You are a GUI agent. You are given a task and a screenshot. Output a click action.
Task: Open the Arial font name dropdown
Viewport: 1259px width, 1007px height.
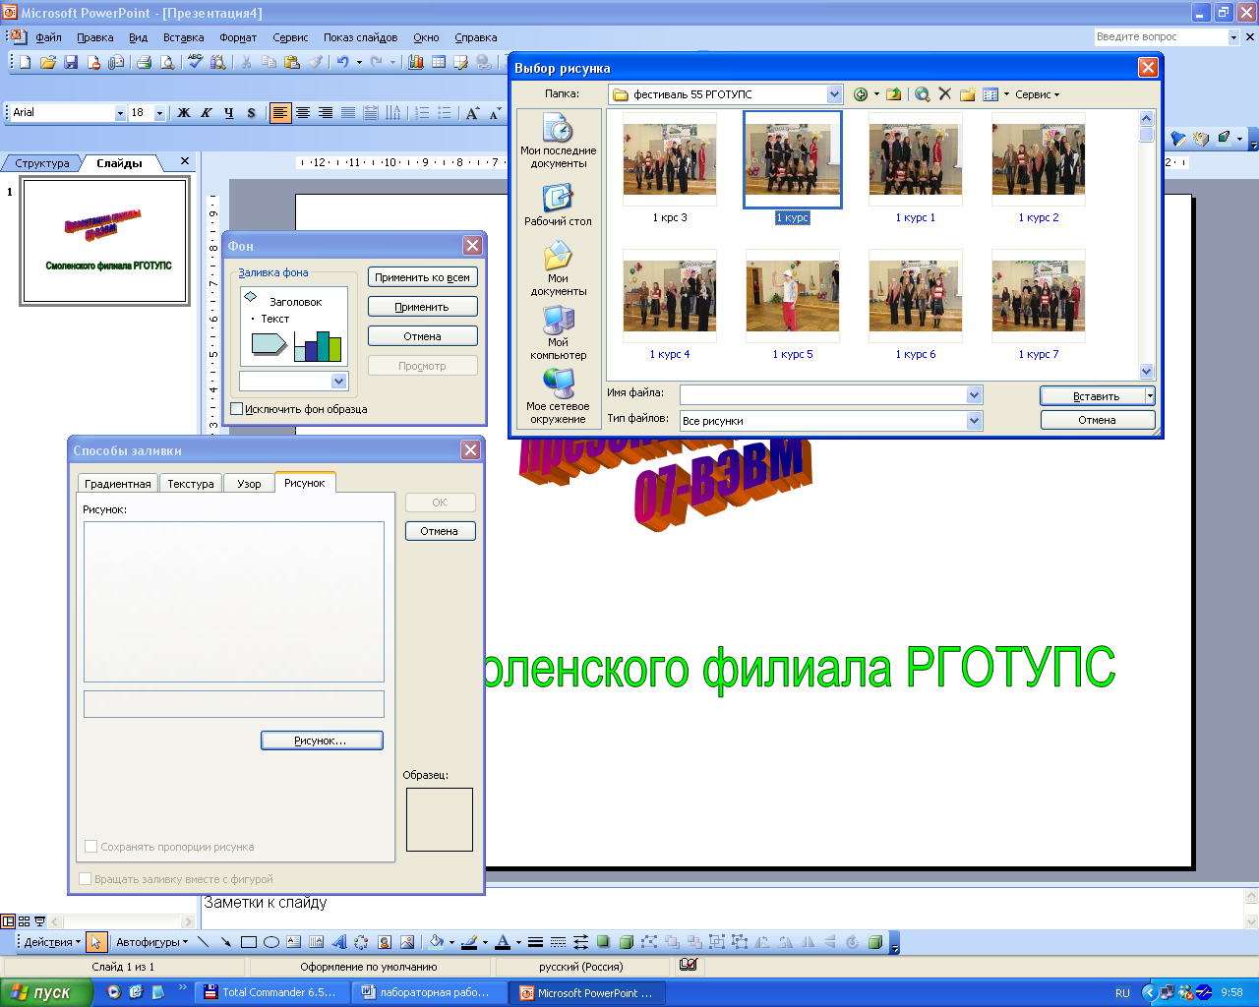click(x=120, y=113)
